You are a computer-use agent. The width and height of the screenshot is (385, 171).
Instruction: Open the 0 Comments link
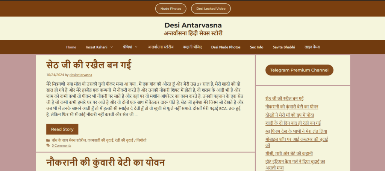(x=61, y=145)
